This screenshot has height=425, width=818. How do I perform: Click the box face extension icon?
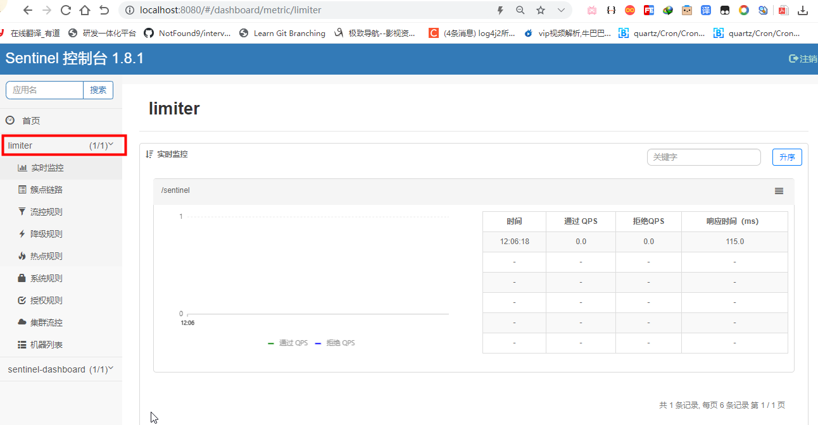pyautogui.click(x=687, y=10)
